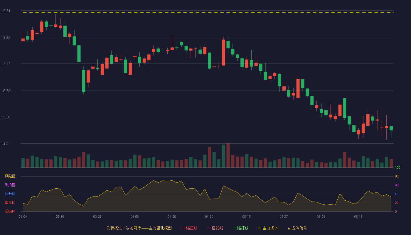This screenshot has height=235, width=411.
Task: Toggle the 主力成本 legend item
Action: [x=268, y=228]
